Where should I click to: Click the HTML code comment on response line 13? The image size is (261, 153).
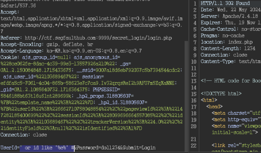[x=231, y=81]
